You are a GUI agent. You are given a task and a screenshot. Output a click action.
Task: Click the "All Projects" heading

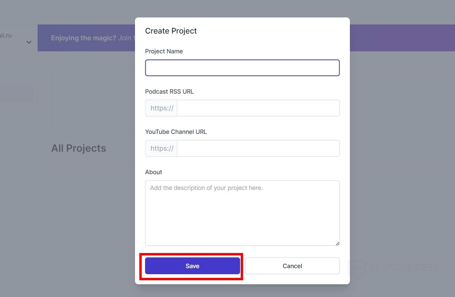point(79,148)
